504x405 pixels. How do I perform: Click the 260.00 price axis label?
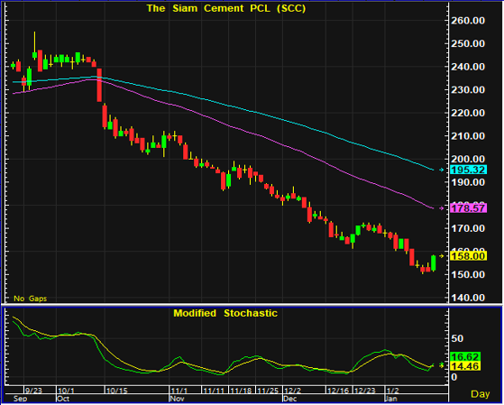(469, 21)
